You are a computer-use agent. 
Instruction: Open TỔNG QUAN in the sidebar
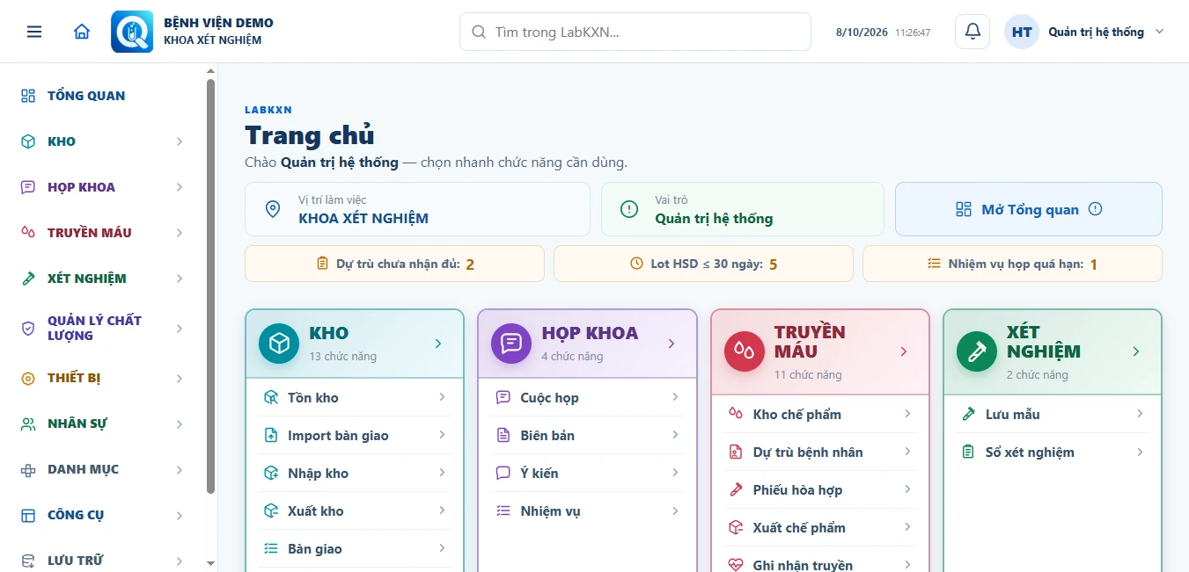tap(103, 96)
